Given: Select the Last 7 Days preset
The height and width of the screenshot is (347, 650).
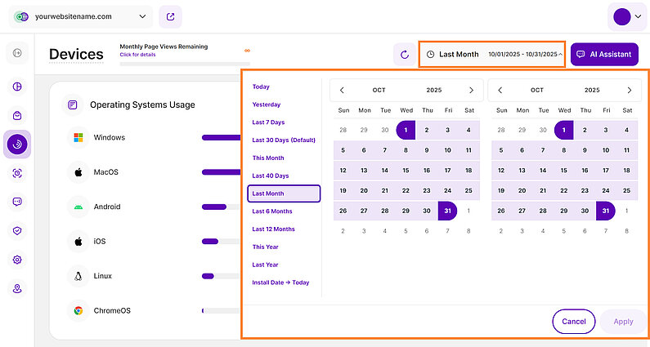Looking at the screenshot, I should (268, 122).
